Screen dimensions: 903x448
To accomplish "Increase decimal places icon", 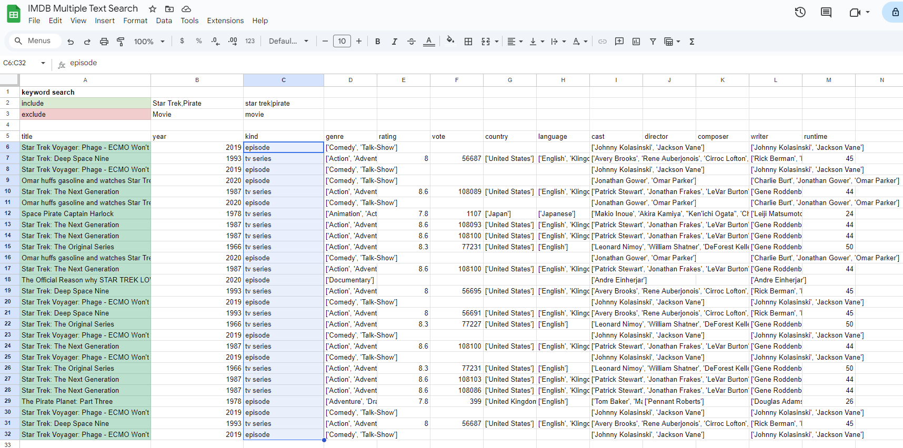I will (x=233, y=41).
